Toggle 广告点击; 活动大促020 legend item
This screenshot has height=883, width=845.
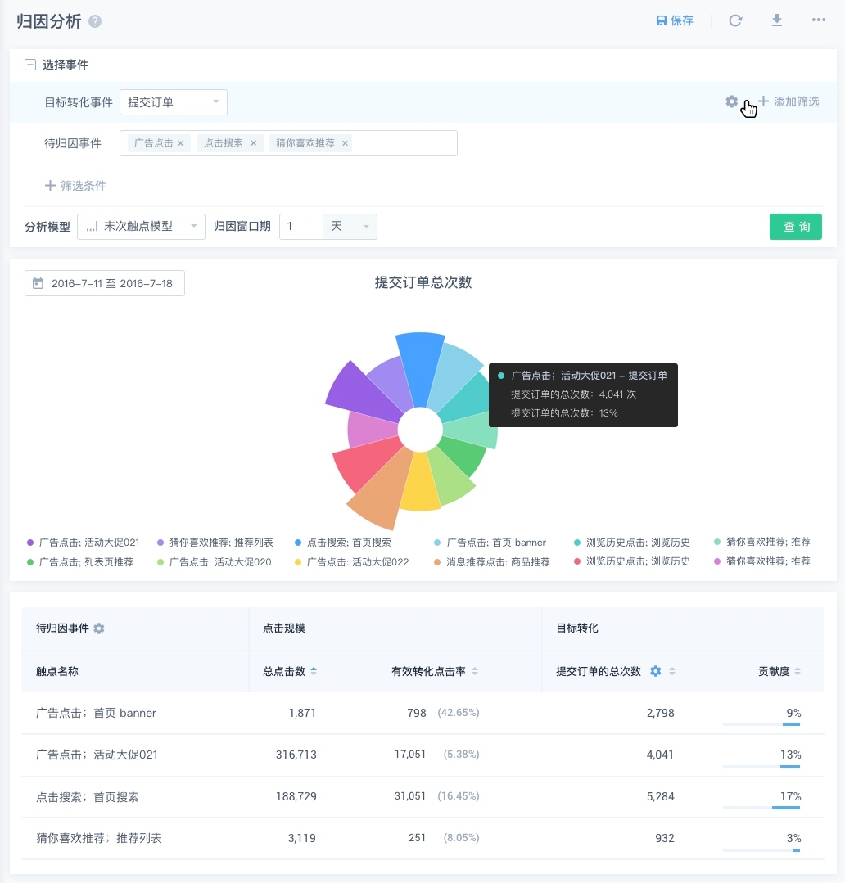pyautogui.click(x=215, y=562)
